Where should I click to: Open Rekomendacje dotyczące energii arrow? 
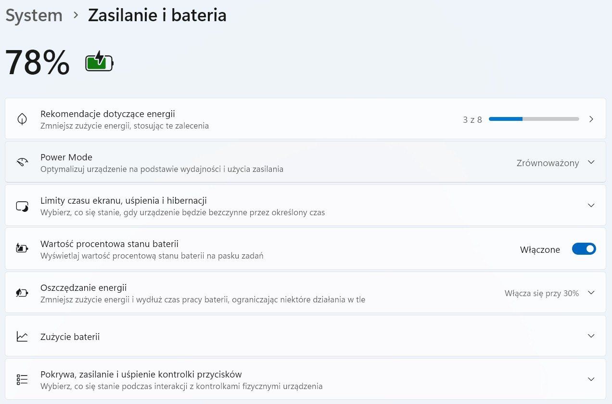[591, 119]
